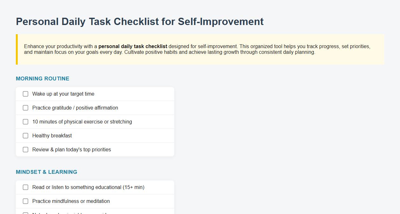Toggle the partially visible checkbox below mindfulness item
Image resolution: width=400 pixels, height=214 pixels.
coord(25,212)
